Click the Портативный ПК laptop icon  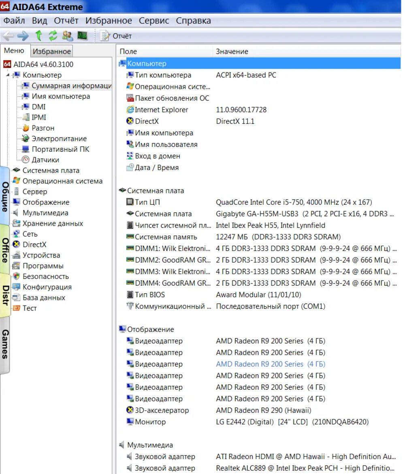pos(26,149)
